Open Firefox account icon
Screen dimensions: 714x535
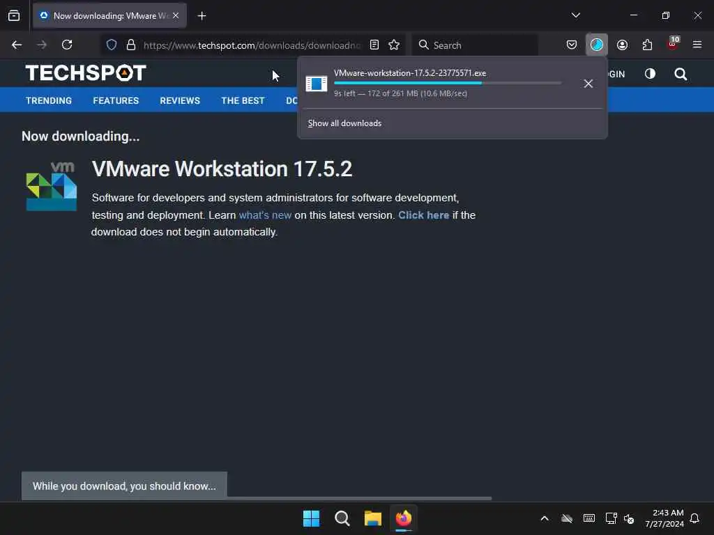click(622, 45)
